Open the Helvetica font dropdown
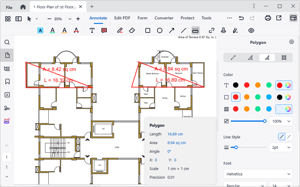 tap(258, 174)
